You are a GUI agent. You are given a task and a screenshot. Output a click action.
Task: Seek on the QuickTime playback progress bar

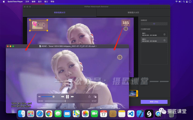point(67,101)
